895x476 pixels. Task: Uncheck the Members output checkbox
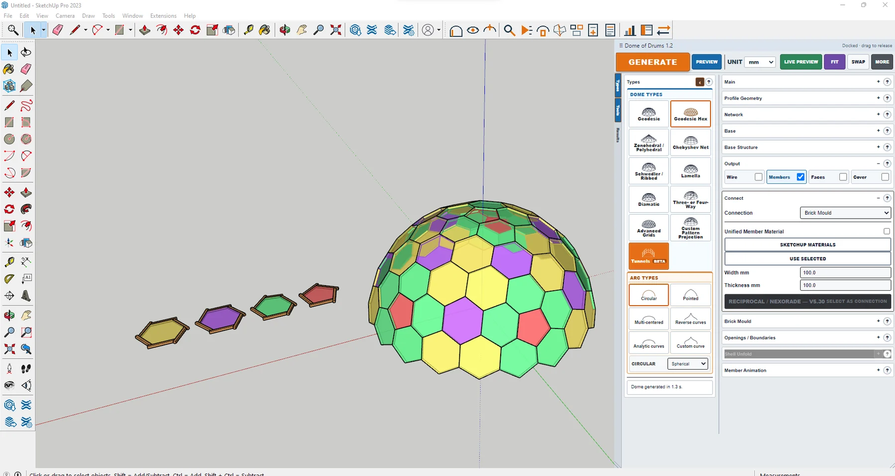tap(801, 177)
